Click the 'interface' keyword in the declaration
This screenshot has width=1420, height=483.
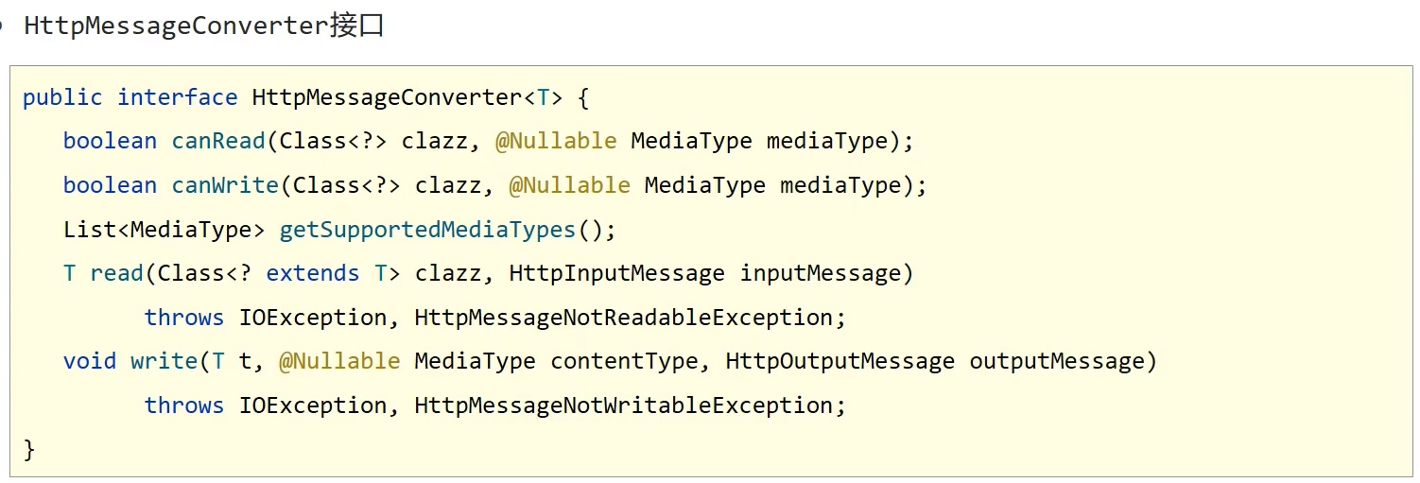177,97
